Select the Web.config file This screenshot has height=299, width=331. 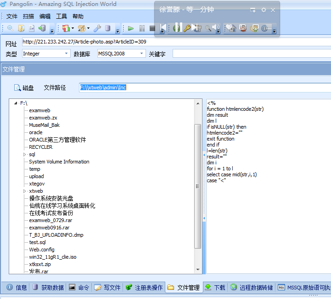pos(42,250)
